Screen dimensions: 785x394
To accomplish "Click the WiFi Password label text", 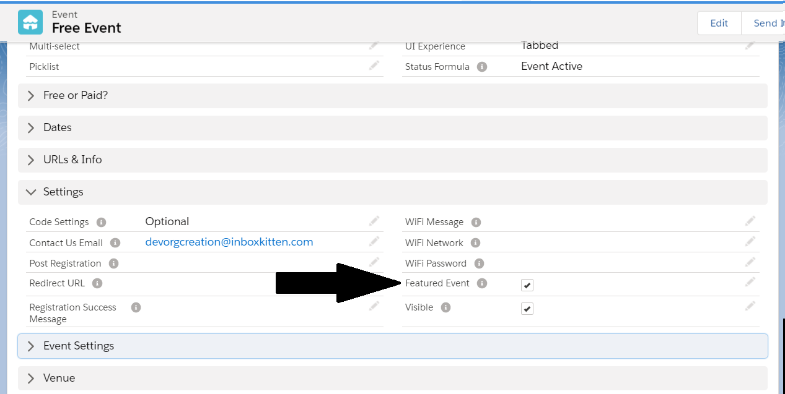I will click(x=436, y=263).
